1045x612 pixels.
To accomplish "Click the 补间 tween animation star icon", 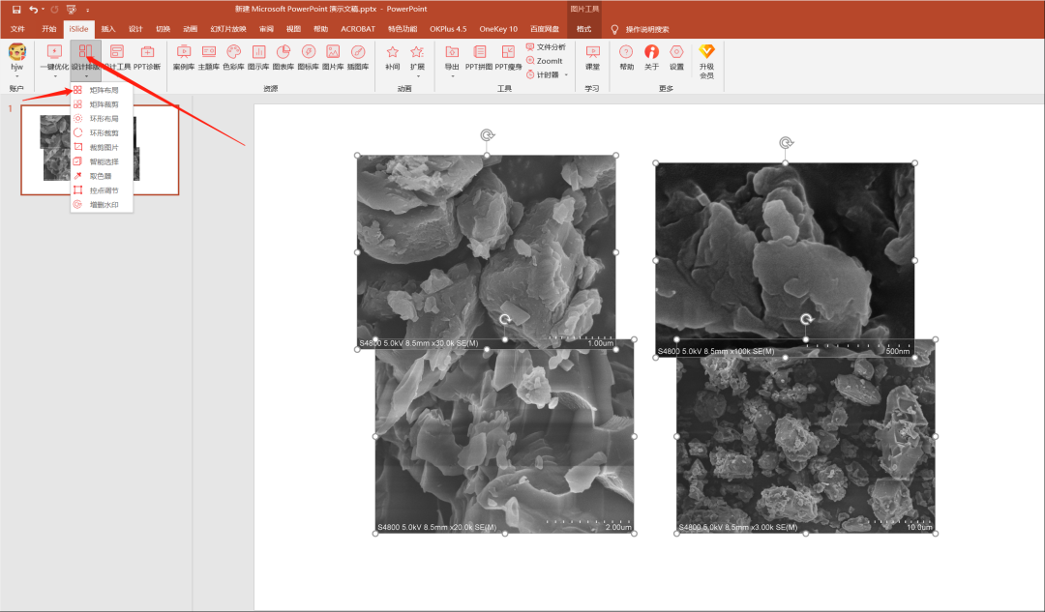I will (x=393, y=51).
